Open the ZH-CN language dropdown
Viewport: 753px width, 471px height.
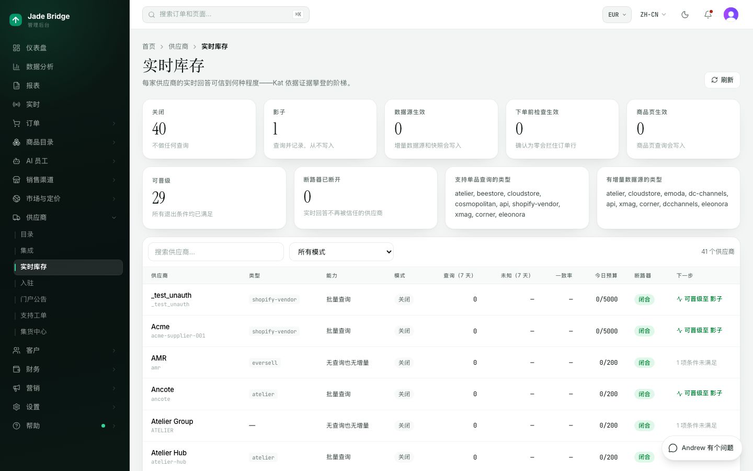coord(653,15)
